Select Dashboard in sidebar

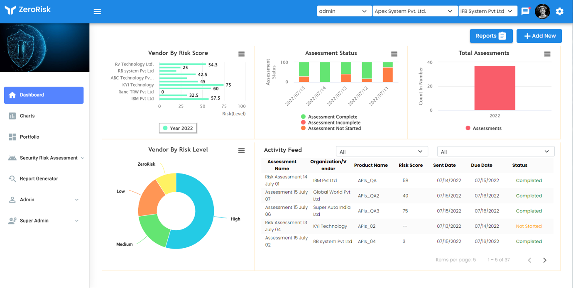click(44, 95)
